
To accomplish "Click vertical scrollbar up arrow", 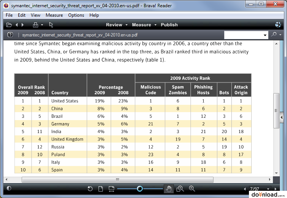I will [276, 44].
